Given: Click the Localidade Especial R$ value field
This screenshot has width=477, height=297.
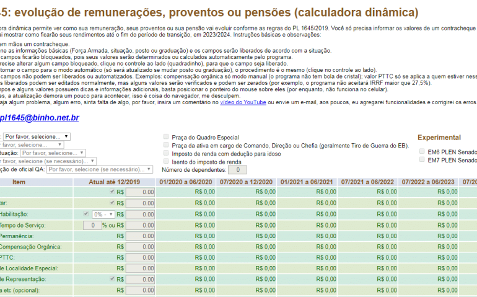Looking at the screenshot, I should tap(140, 268).
